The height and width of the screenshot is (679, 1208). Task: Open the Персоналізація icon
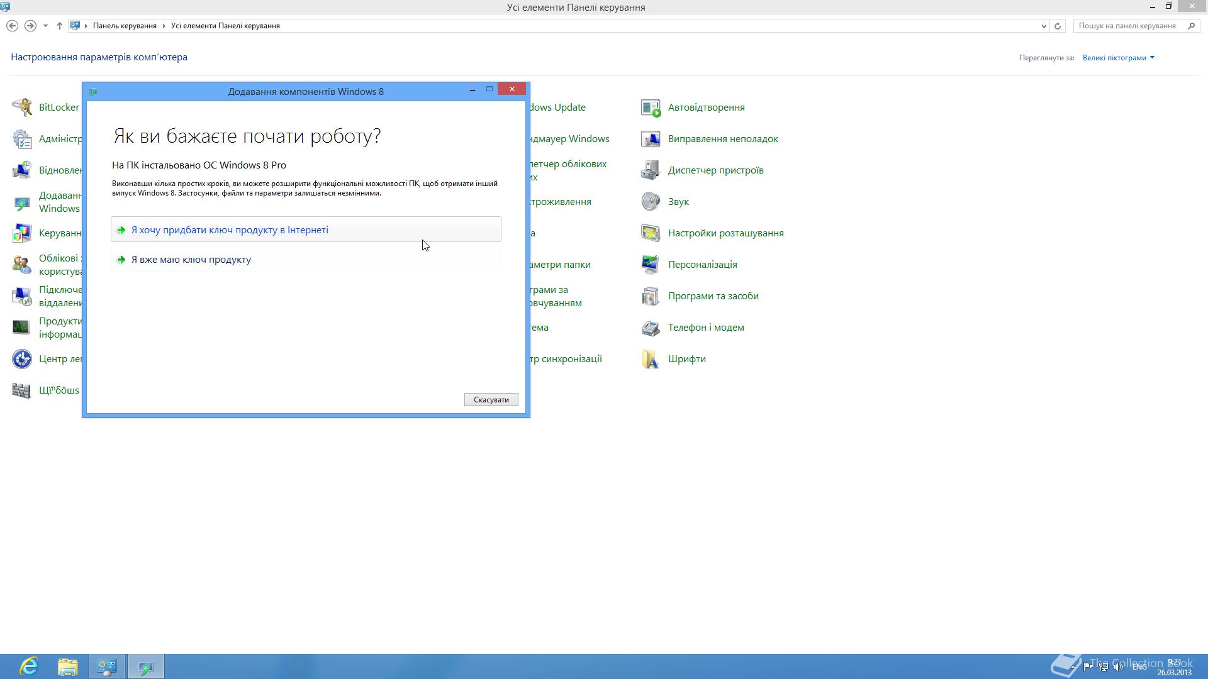[651, 265]
